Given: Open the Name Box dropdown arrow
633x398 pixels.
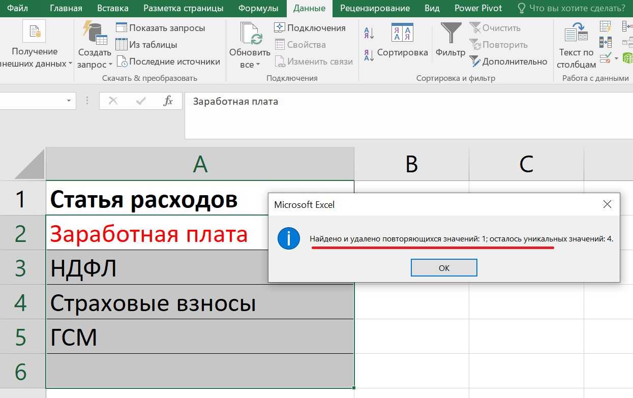Looking at the screenshot, I should pyautogui.click(x=69, y=101).
